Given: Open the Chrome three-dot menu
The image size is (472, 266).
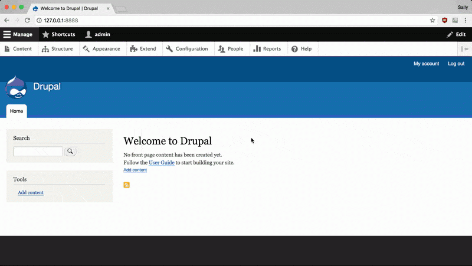Looking at the screenshot, I should point(466,21).
